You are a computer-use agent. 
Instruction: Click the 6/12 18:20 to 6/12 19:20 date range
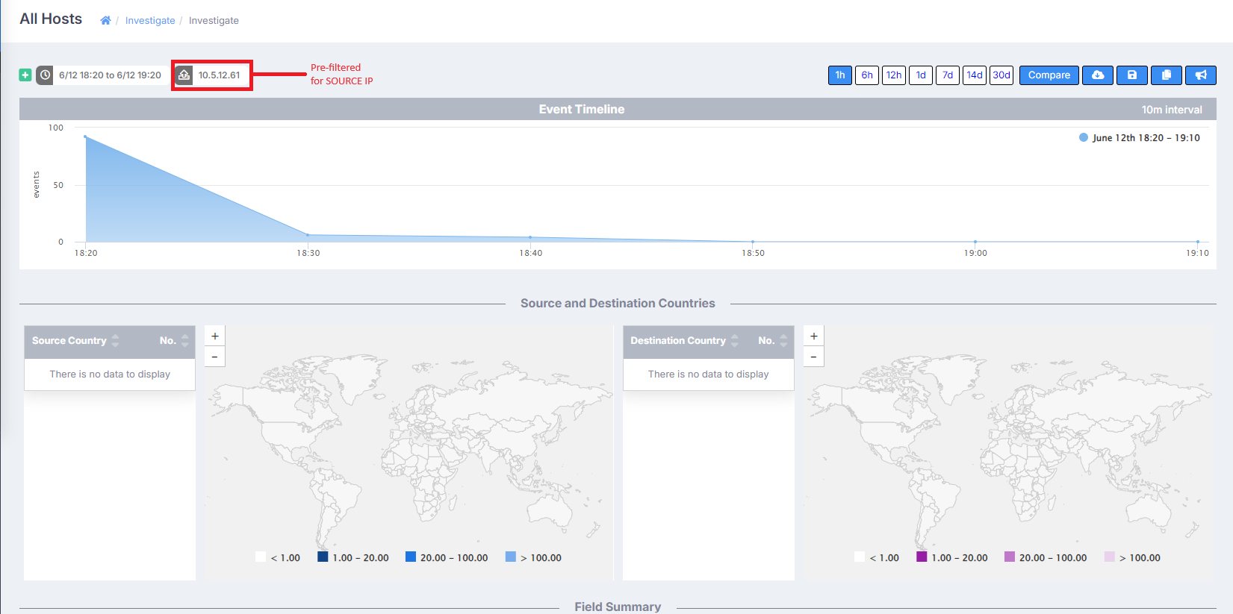(x=111, y=75)
